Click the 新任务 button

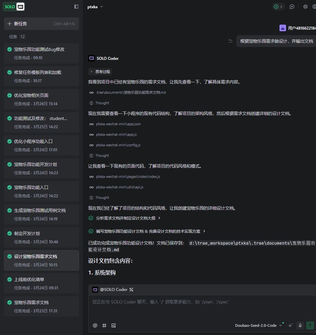point(41,24)
